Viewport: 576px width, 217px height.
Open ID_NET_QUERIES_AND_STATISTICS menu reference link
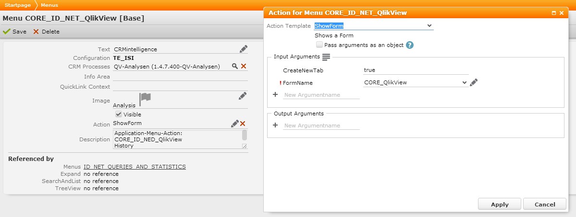135,167
